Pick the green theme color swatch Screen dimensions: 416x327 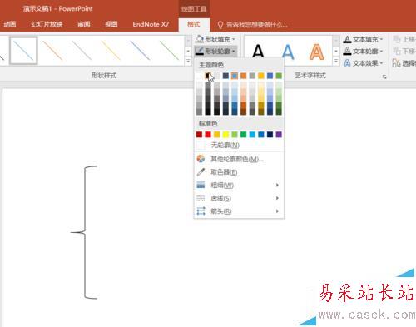[x=279, y=76]
